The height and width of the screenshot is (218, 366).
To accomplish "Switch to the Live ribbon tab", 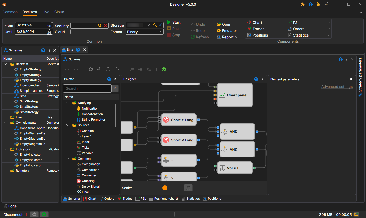I will (x=46, y=12).
